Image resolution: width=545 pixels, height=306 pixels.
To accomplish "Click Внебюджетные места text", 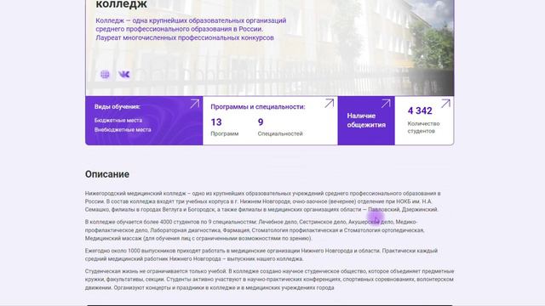I will pyautogui.click(x=123, y=129).
